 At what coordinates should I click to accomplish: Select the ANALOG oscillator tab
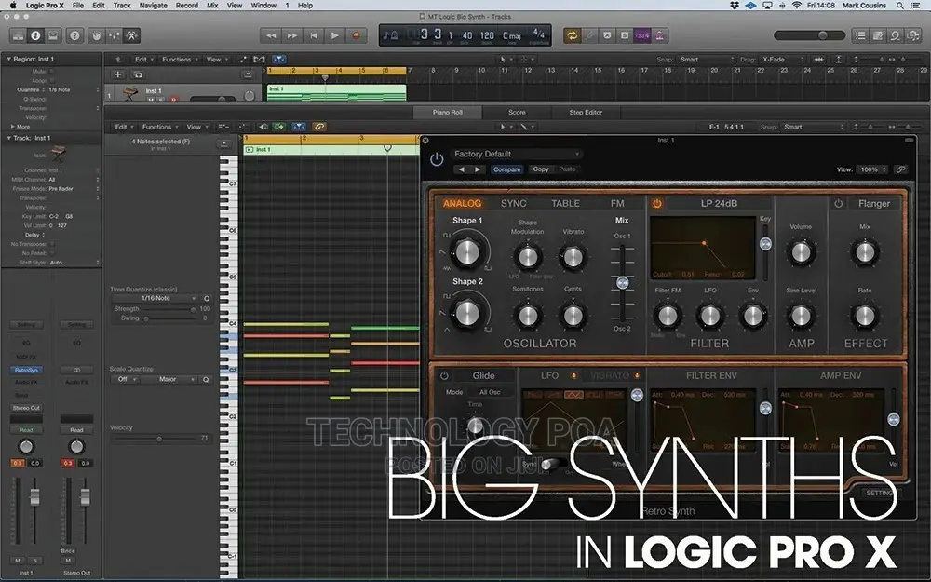462,204
